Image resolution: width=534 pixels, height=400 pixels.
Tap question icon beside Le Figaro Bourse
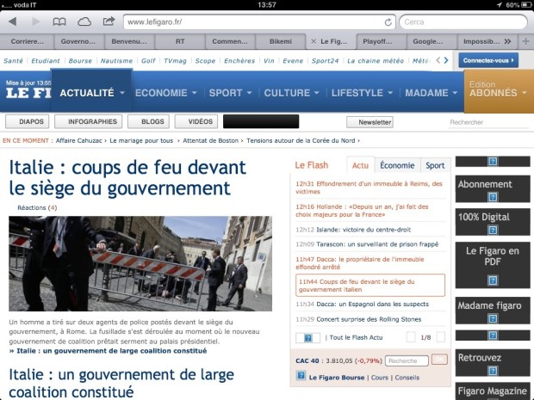(x=301, y=376)
